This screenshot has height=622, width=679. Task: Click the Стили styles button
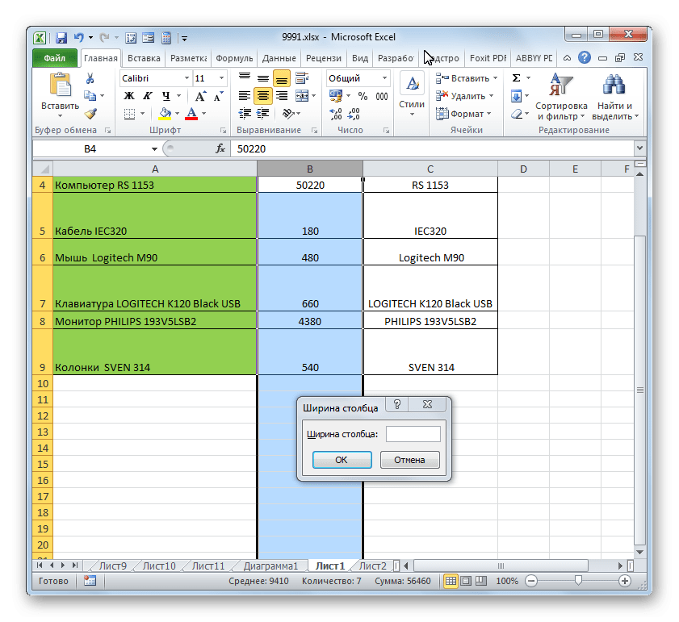pos(412,95)
